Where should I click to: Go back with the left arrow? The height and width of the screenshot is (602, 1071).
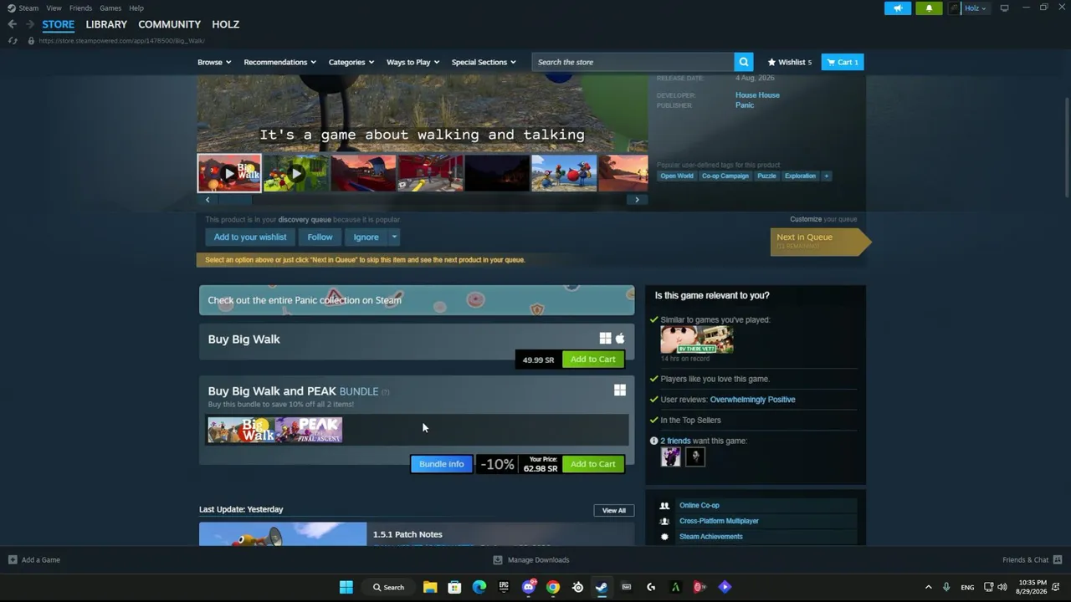pyautogui.click(x=12, y=24)
